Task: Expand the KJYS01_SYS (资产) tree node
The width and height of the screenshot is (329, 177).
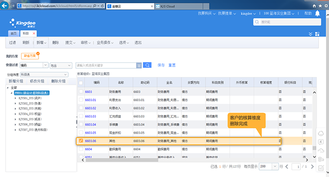Action: [16, 98]
